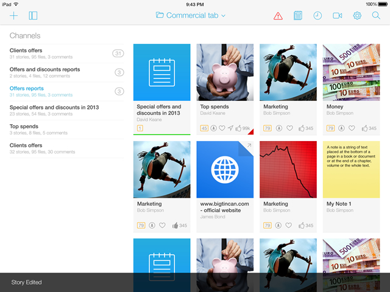390x292 pixels.
Task: Open the Top spends piggy bank thumbnail
Action: coord(225,72)
